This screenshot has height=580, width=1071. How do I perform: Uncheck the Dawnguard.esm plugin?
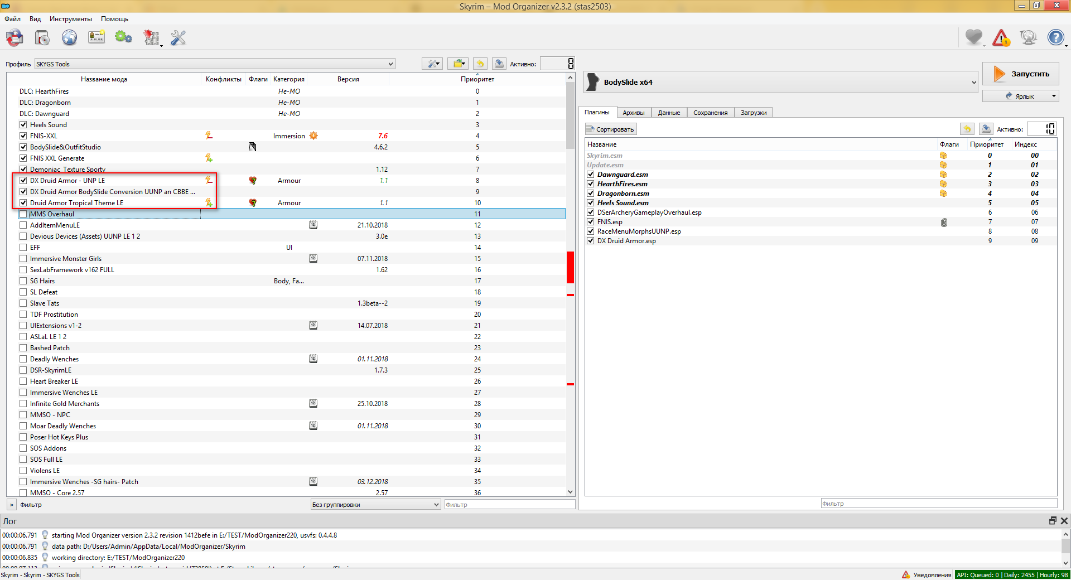click(591, 175)
